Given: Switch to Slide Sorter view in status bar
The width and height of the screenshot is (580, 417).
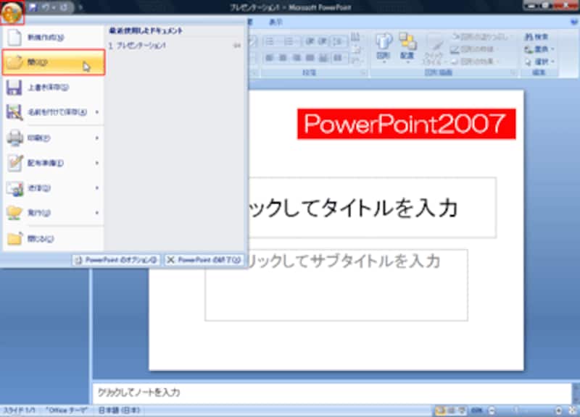Looking at the screenshot, I should [x=451, y=410].
